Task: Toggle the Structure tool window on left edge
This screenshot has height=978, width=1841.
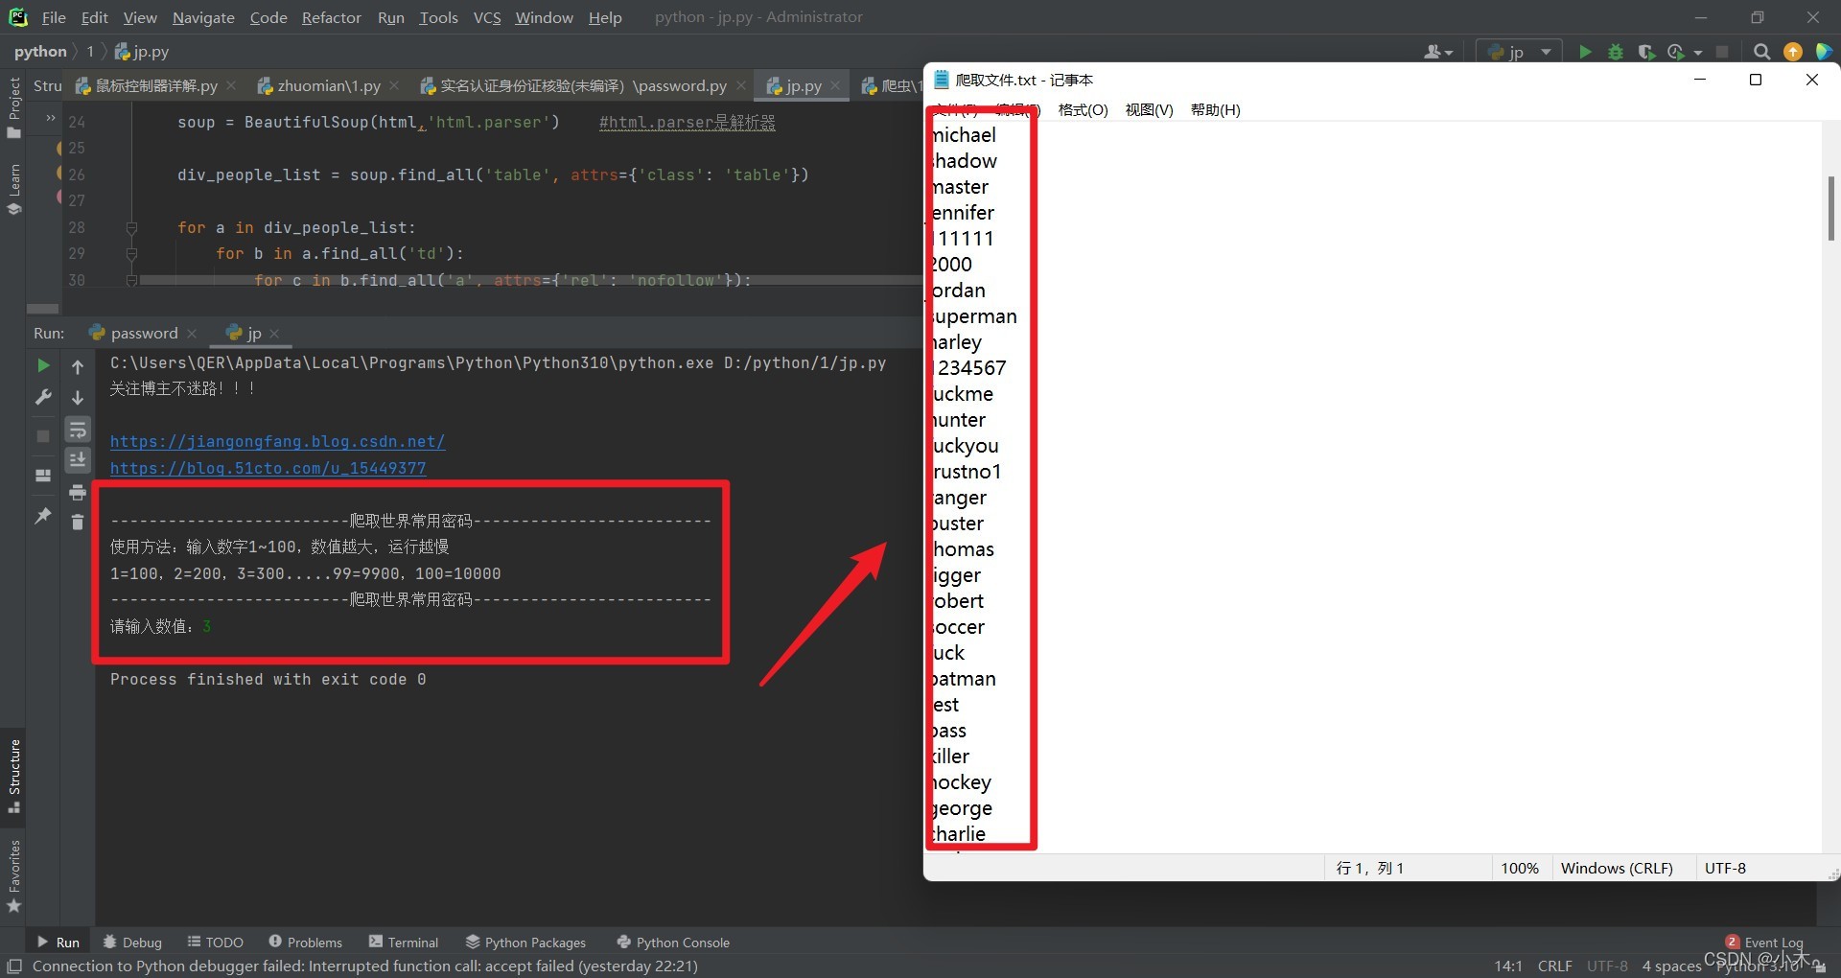Action: [x=13, y=775]
